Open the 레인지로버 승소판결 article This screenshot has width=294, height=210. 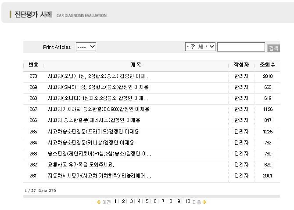pyautogui.click(x=99, y=154)
